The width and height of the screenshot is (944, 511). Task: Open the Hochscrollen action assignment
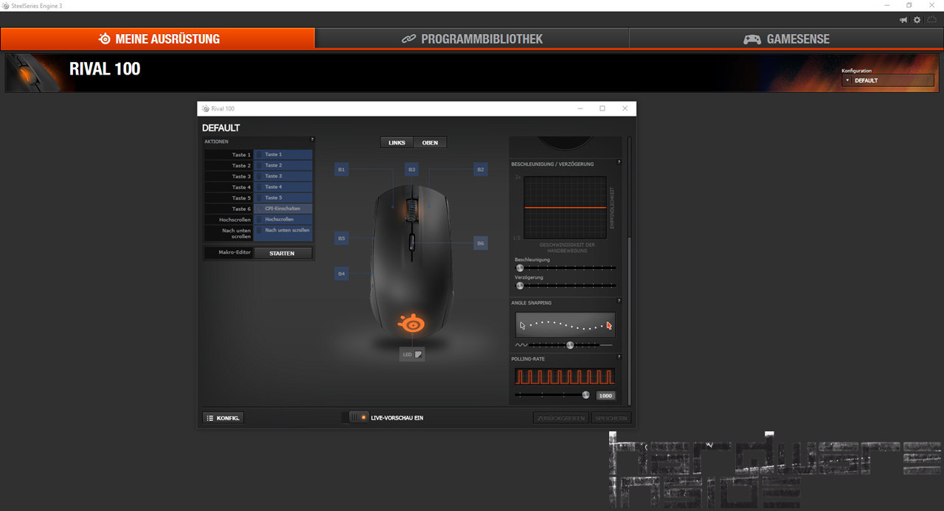tap(283, 220)
